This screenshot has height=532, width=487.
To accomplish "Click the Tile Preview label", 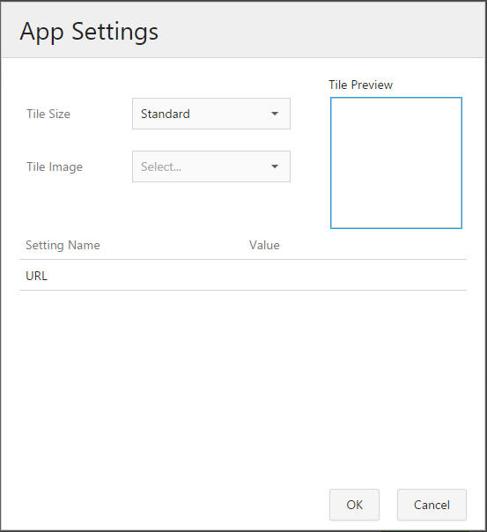I will [x=360, y=85].
